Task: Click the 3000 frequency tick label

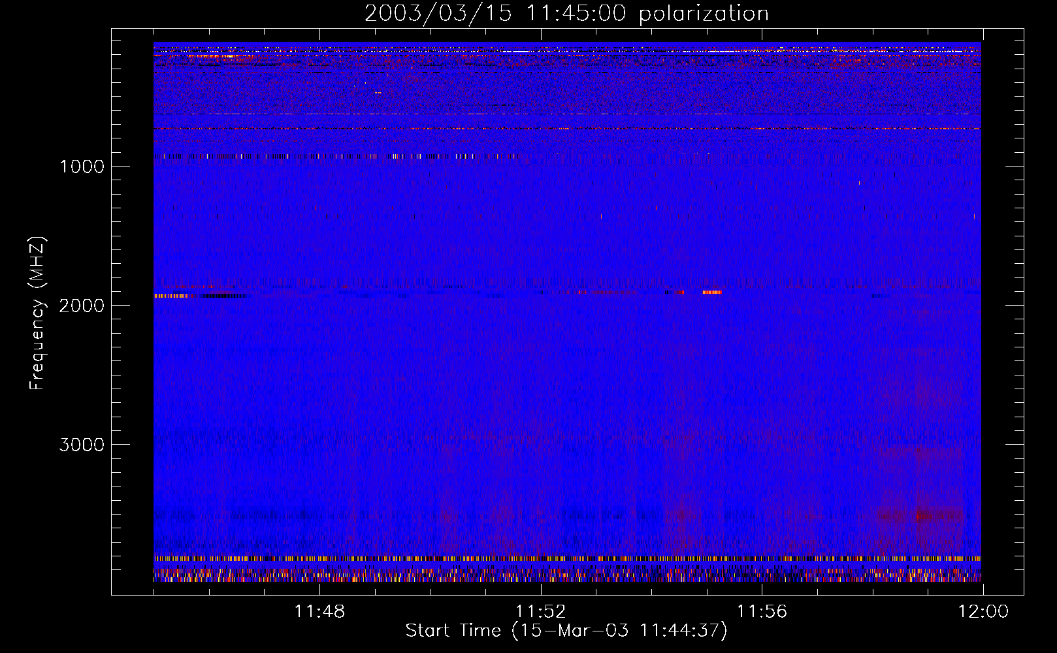Action: (x=82, y=445)
